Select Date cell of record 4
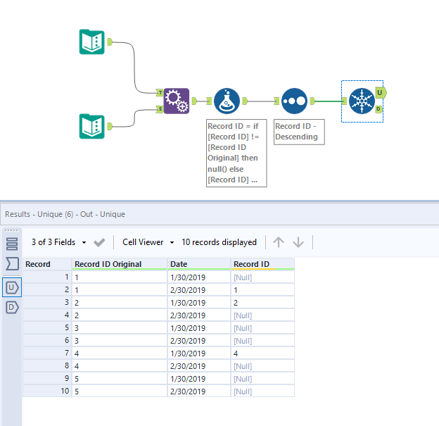This screenshot has height=426, width=439. click(x=199, y=315)
